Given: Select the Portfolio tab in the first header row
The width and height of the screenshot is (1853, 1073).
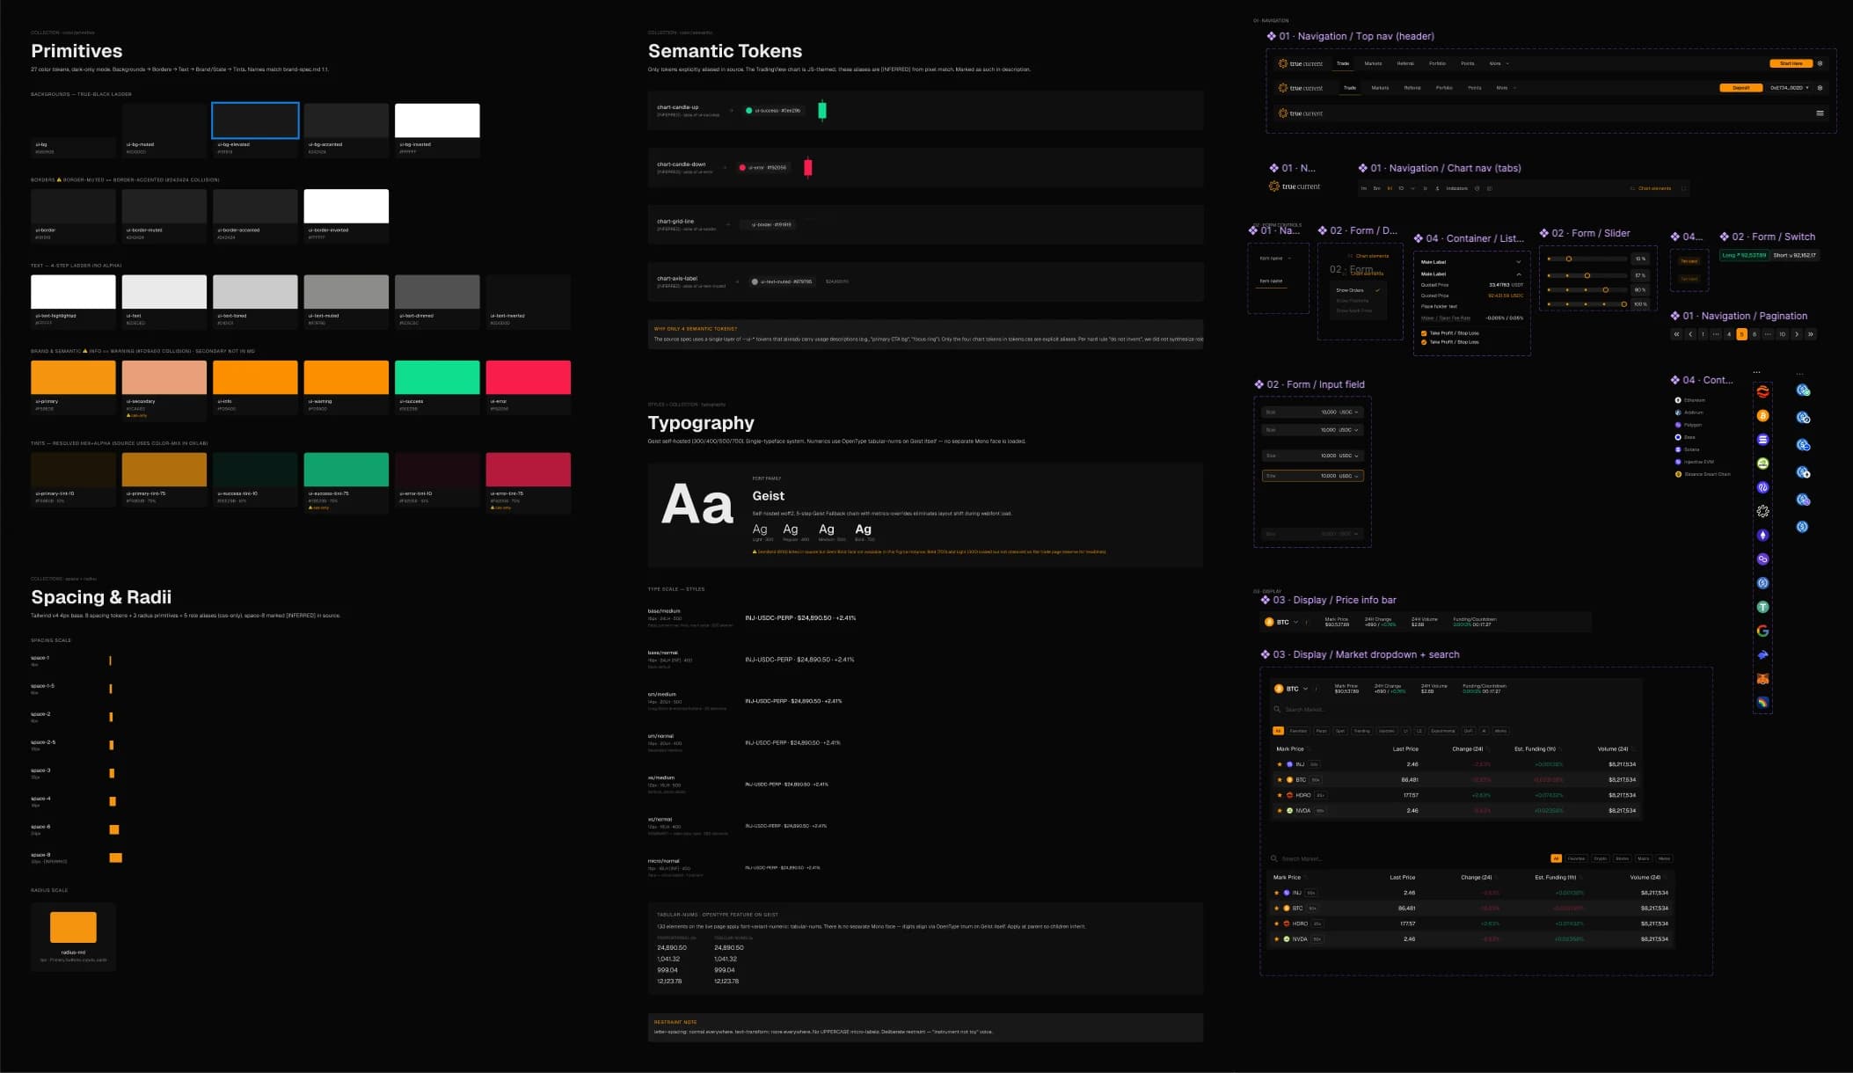Looking at the screenshot, I should pos(1437,63).
